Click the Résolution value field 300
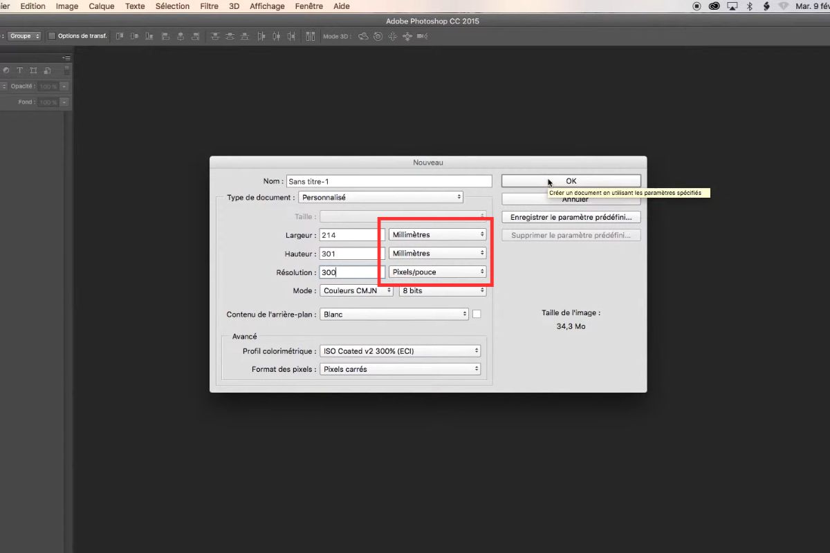 coord(352,272)
